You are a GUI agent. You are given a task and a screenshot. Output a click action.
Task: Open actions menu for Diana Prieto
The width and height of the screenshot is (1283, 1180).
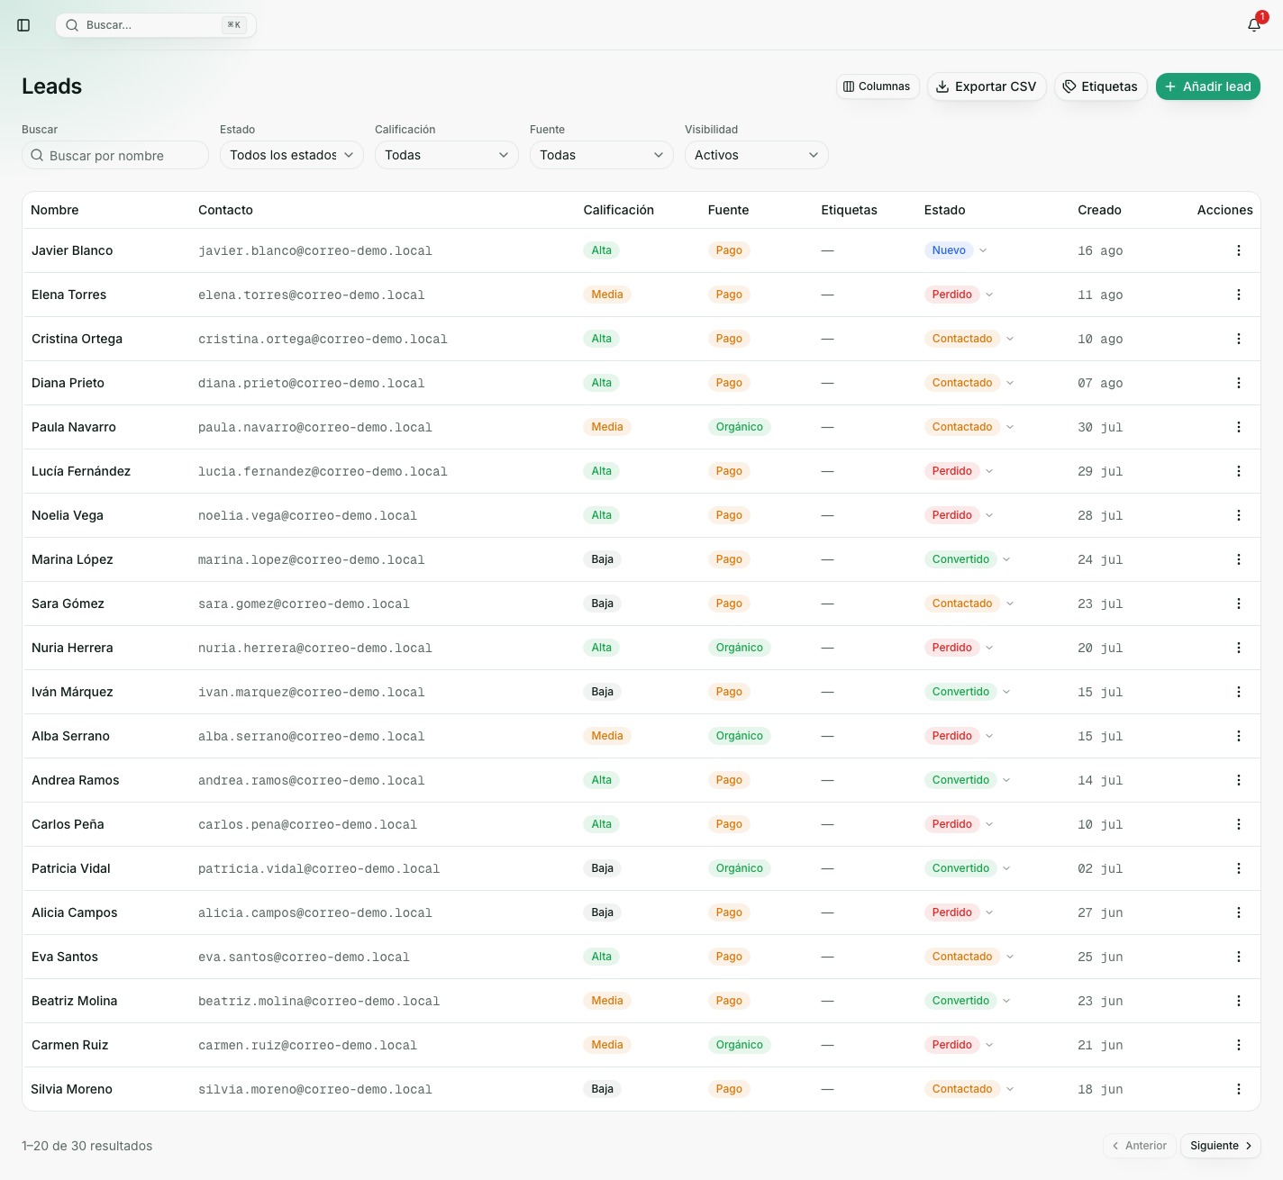coord(1239,383)
